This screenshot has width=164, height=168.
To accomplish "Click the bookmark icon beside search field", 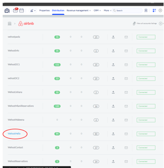I will 146,10.
